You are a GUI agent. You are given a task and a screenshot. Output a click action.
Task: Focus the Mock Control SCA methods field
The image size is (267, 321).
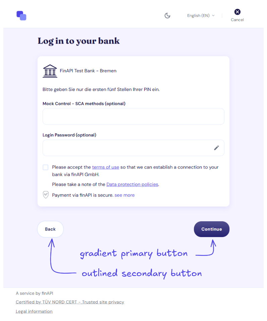tap(133, 116)
